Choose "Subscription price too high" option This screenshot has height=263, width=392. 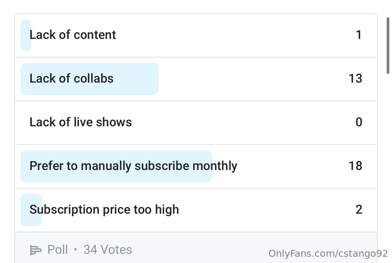click(104, 210)
